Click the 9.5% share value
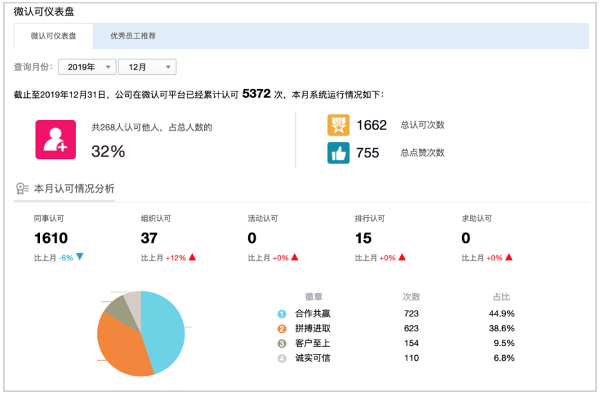 click(504, 343)
